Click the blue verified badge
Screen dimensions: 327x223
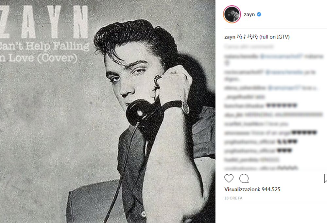pyautogui.click(x=259, y=14)
